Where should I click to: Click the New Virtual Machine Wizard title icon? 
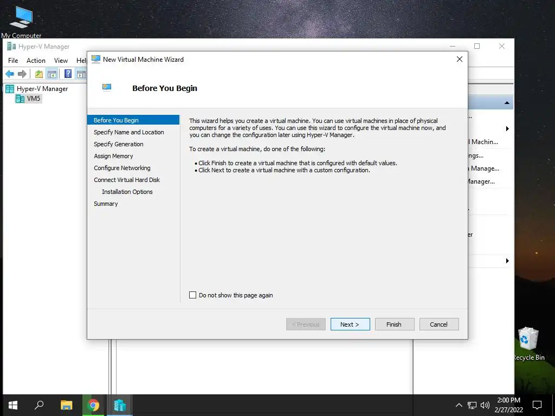[96, 59]
